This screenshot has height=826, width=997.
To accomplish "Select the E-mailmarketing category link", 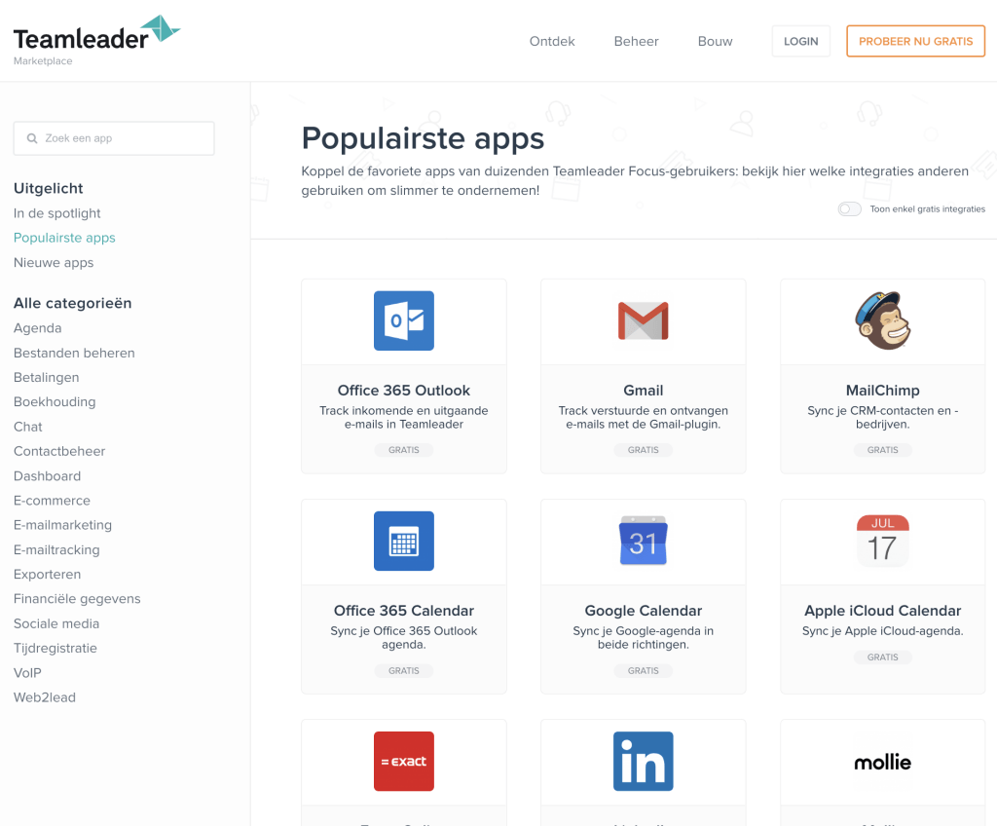I will [x=62, y=525].
